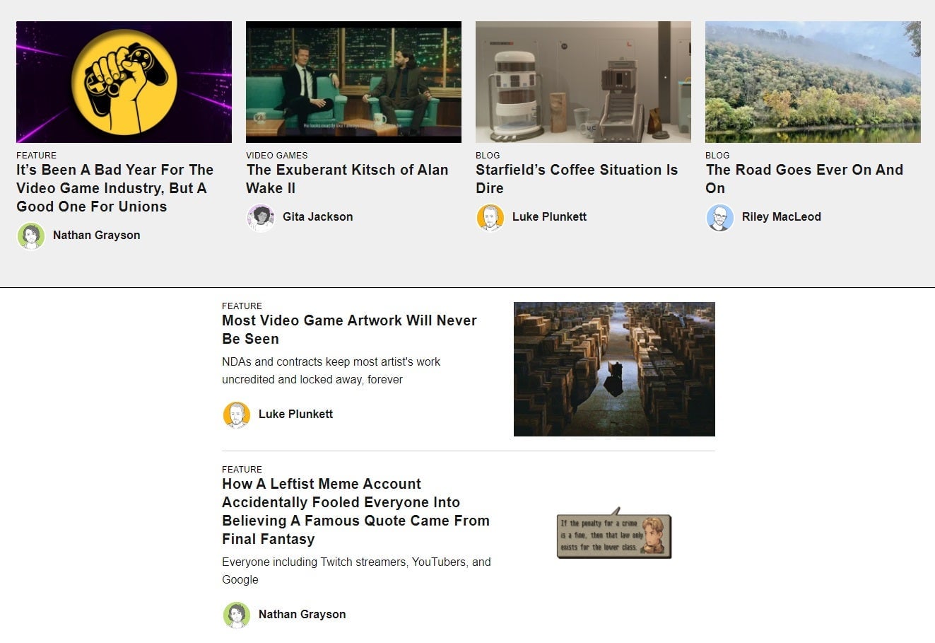Click Gita Jackson's avatar icon
Screen dimensions: 935x643
click(x=261, y=217)
